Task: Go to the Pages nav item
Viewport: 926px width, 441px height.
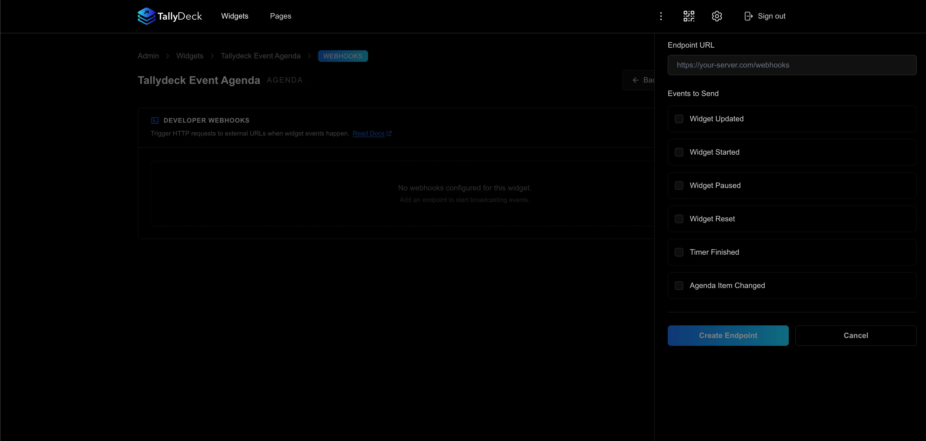Action: click(x=280, y=16)
